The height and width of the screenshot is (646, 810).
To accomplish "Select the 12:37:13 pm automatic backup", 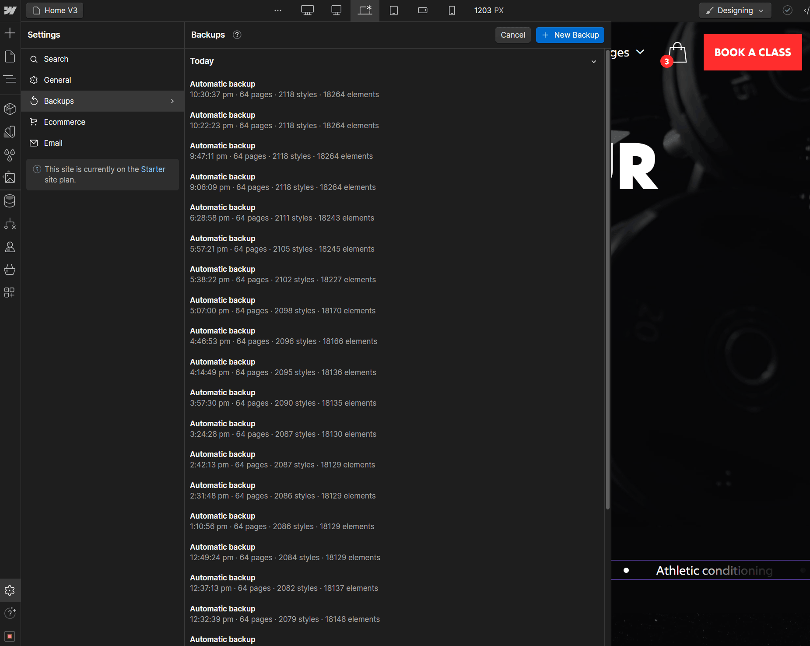I will [x=395, y=583].
